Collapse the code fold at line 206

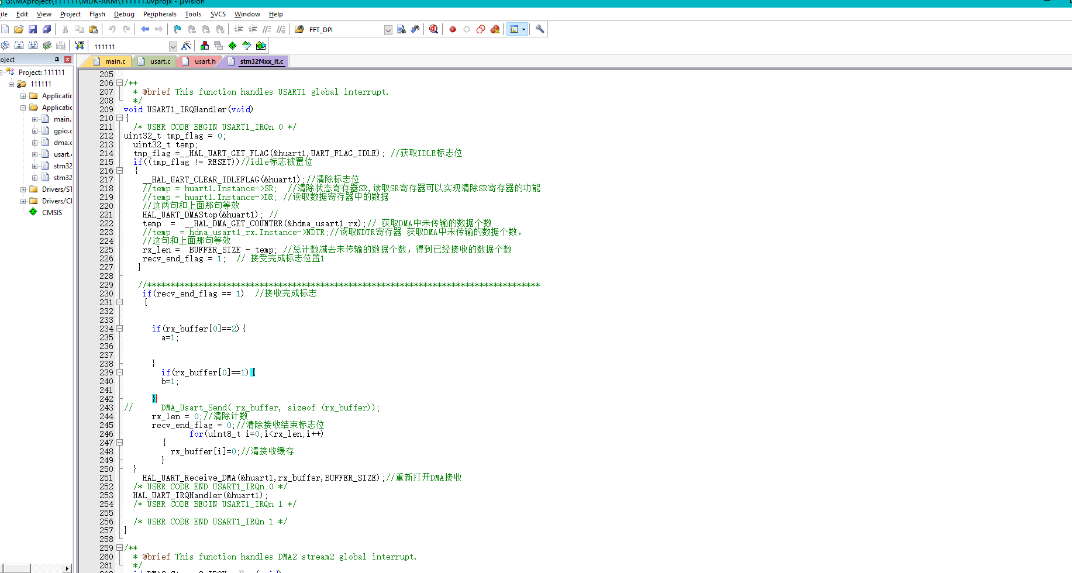pyautogui.click(x=119, y=83)
